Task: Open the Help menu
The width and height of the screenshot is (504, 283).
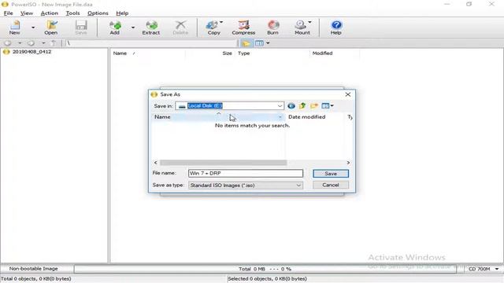Action: point(122,13)
